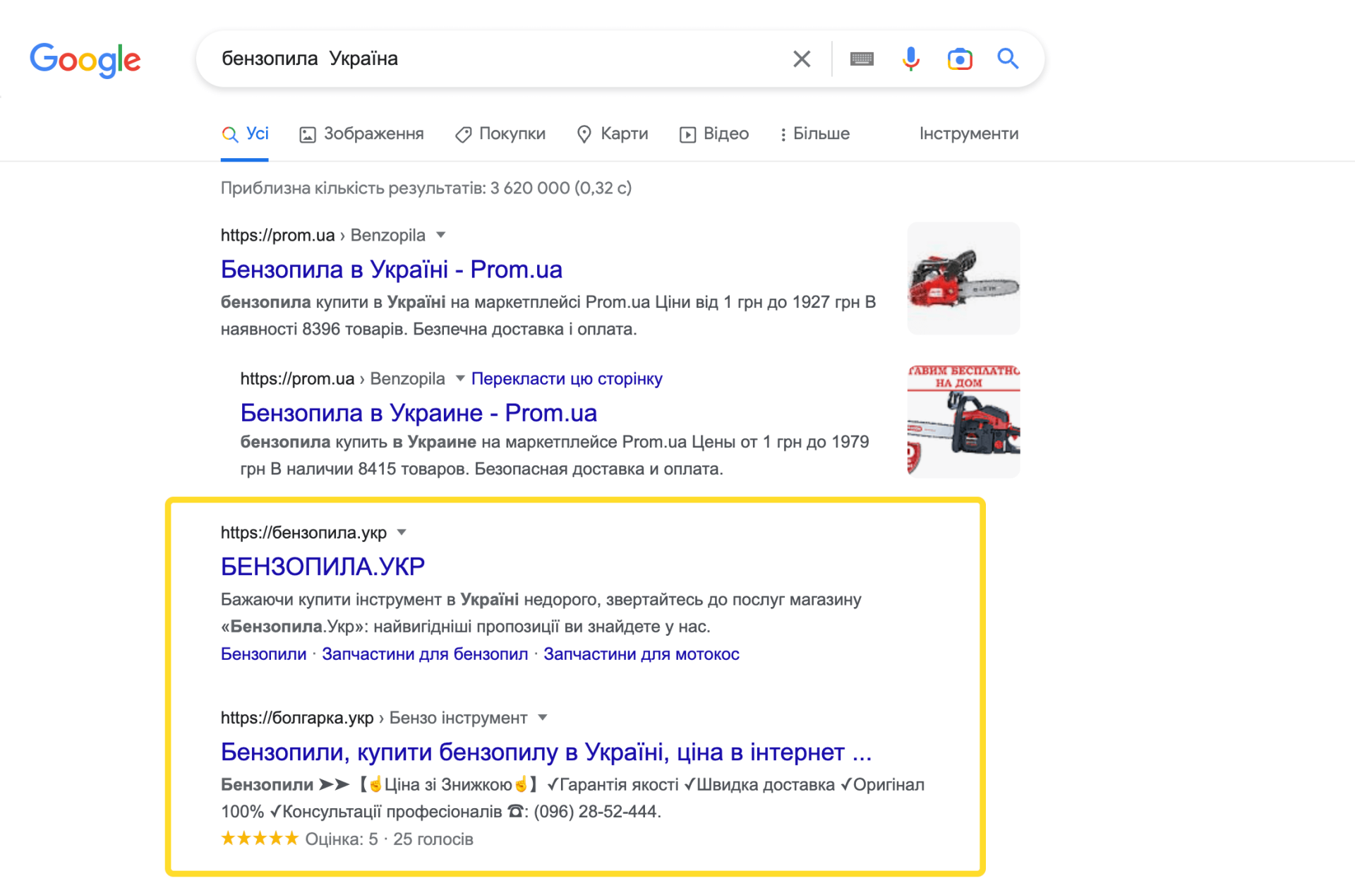Expand the arrow beside бензопила.укр URL
1355x883 pixels.
[401, 532]
